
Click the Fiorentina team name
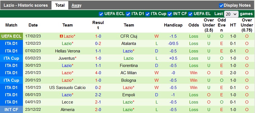(x=128, y=66)
